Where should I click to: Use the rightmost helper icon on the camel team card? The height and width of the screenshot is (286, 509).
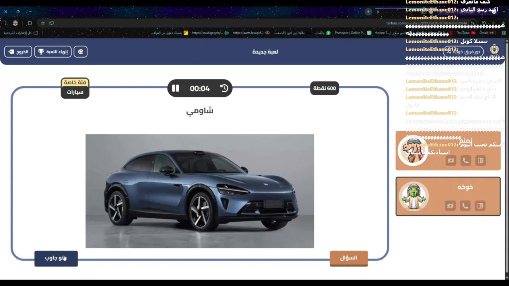[x=480, y=160]
